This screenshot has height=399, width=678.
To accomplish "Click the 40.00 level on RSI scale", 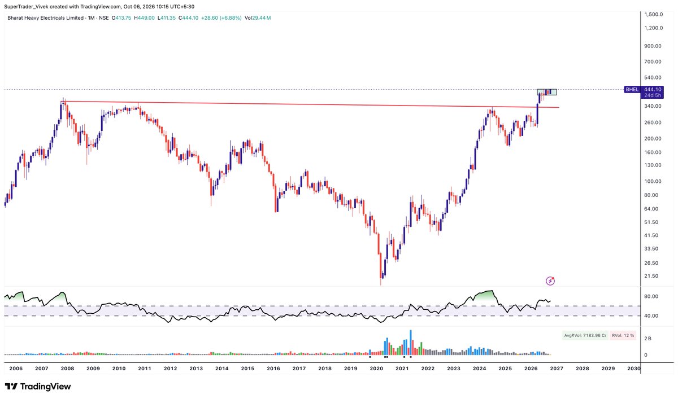I will coord(651,316).
